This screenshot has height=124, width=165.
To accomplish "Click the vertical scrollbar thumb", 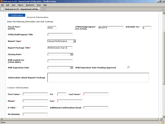I will coord(164,58).
